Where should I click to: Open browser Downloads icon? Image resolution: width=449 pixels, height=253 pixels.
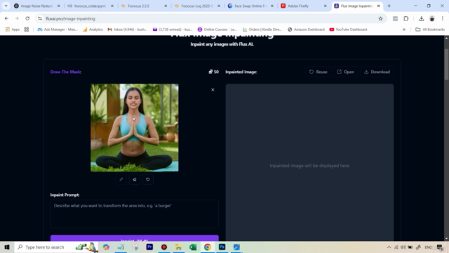[x=421, y=19]
